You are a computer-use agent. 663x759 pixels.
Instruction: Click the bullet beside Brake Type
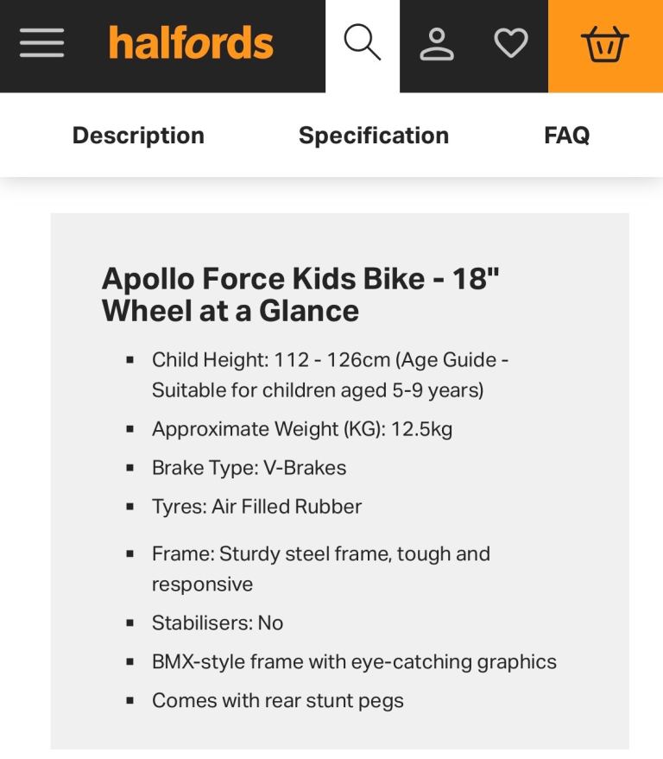130,469
